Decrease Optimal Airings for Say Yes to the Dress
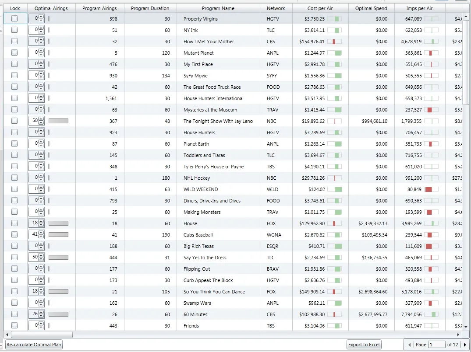The width and height of the screenshot is (471, 352). pyautogui.click(x=41, y=259)
